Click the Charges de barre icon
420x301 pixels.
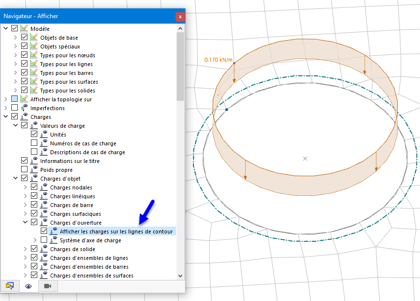(x=44, y=205)
